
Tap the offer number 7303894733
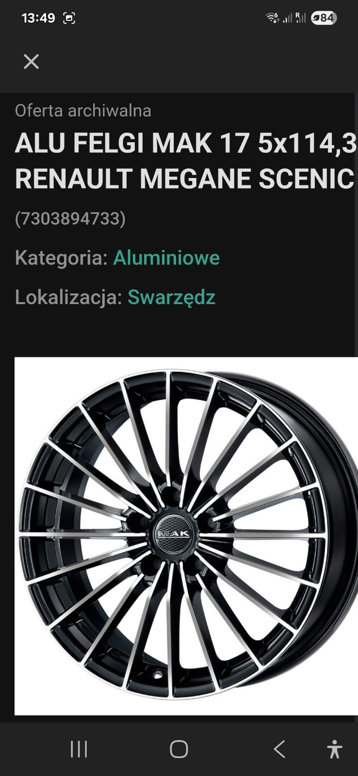(70, 219)
